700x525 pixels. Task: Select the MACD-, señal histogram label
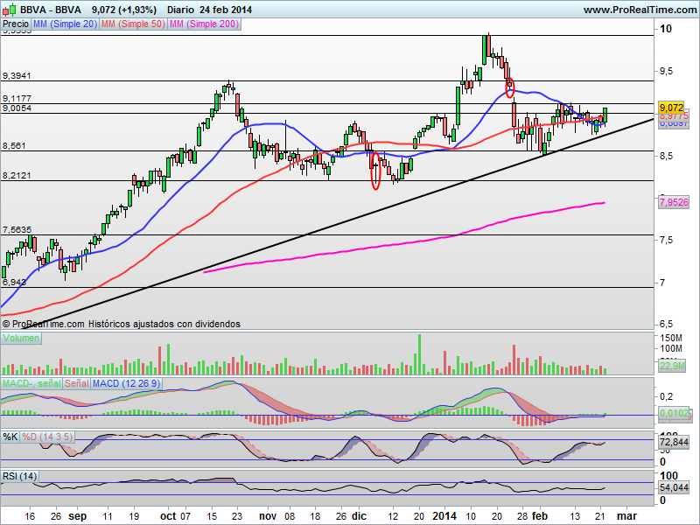(x=31, y=383)
